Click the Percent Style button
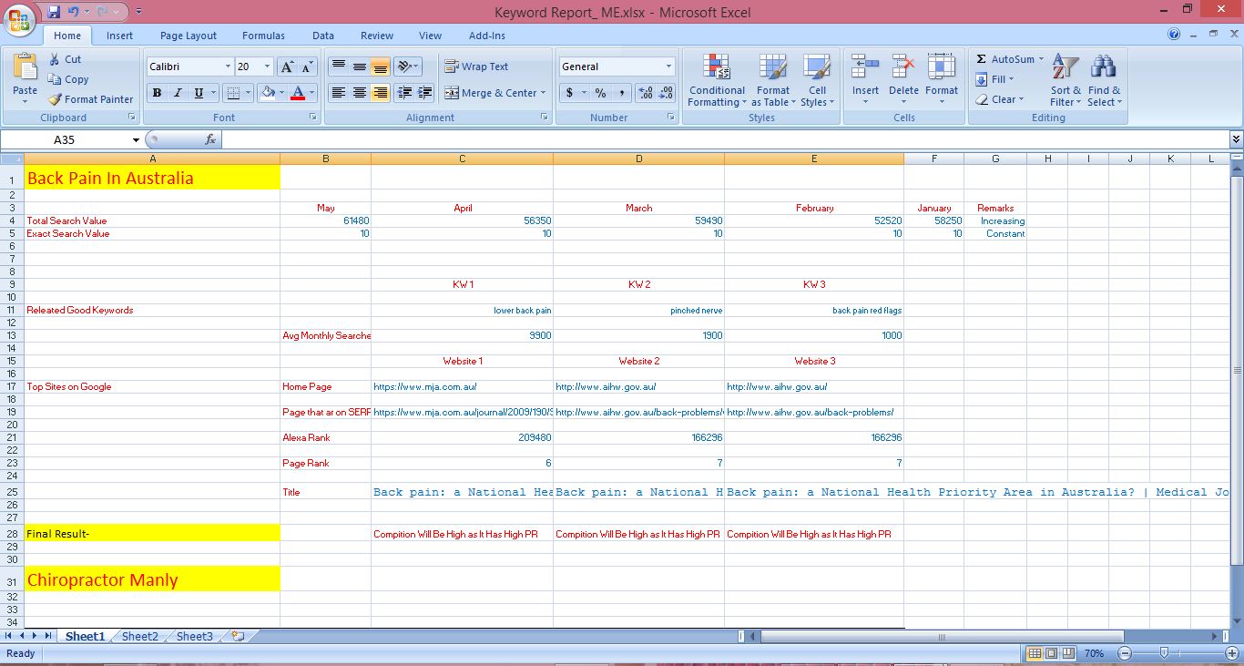Viewport: 1244px width, 666px height. click(x=600, y=93)
